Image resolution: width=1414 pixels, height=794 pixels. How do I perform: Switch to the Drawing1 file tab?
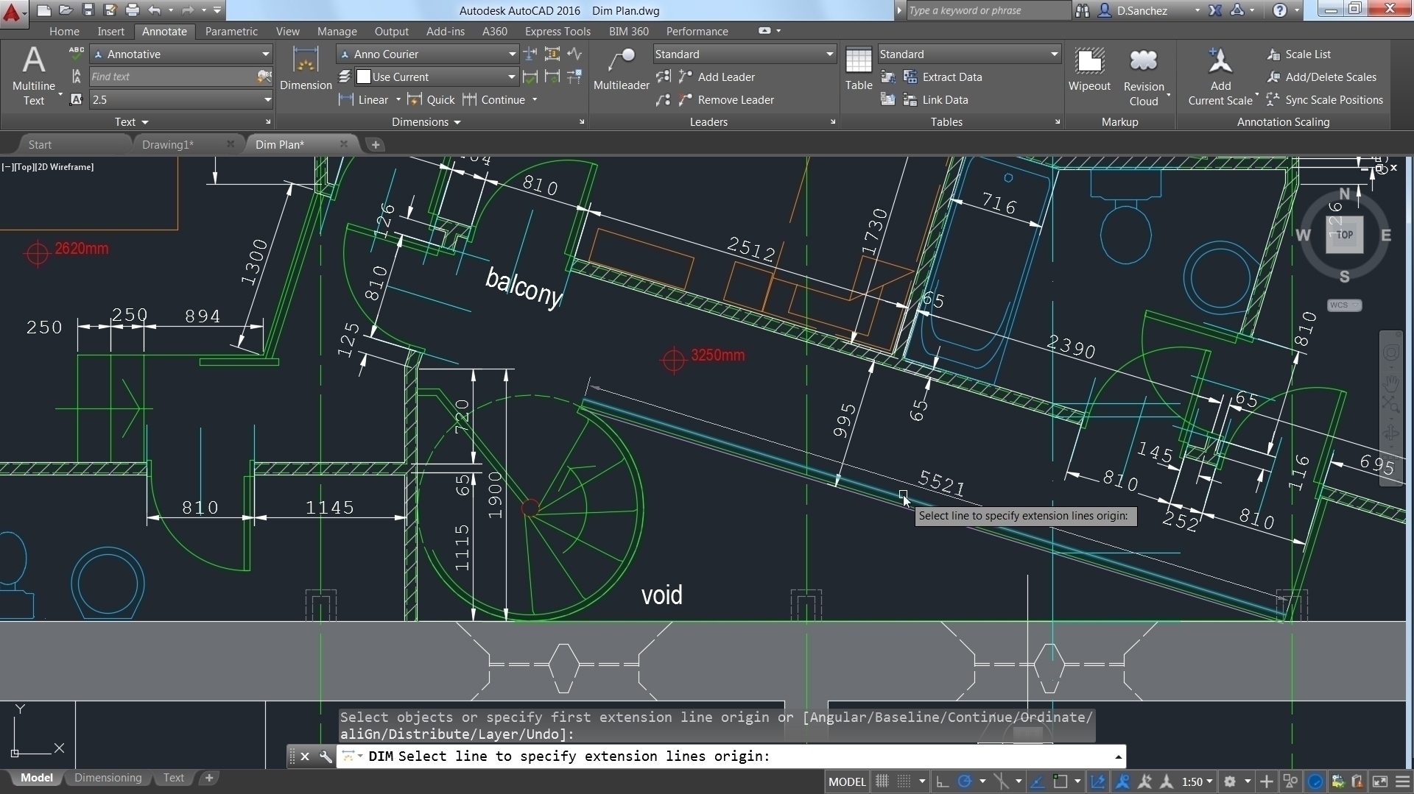pos(168,143)
